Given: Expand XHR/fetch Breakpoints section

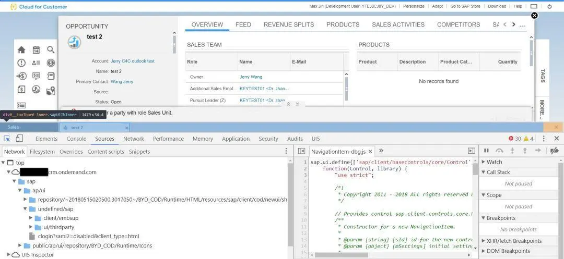Looking at the screenshot, I should pos(484,241).
